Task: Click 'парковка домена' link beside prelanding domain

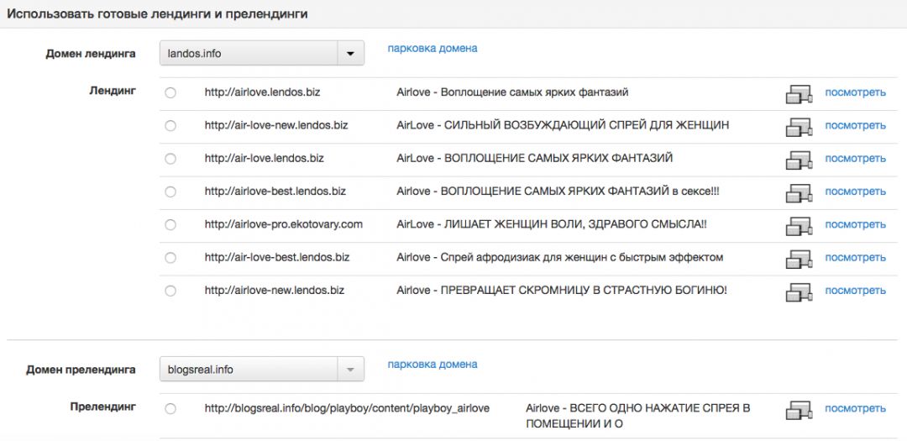Action: 433,365
